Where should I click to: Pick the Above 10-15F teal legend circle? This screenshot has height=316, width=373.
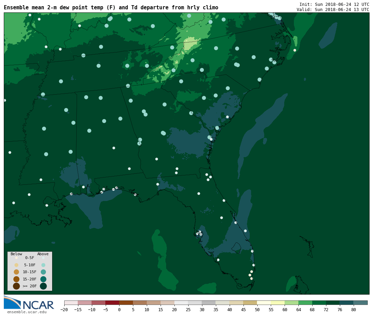[x=43, y=272]
